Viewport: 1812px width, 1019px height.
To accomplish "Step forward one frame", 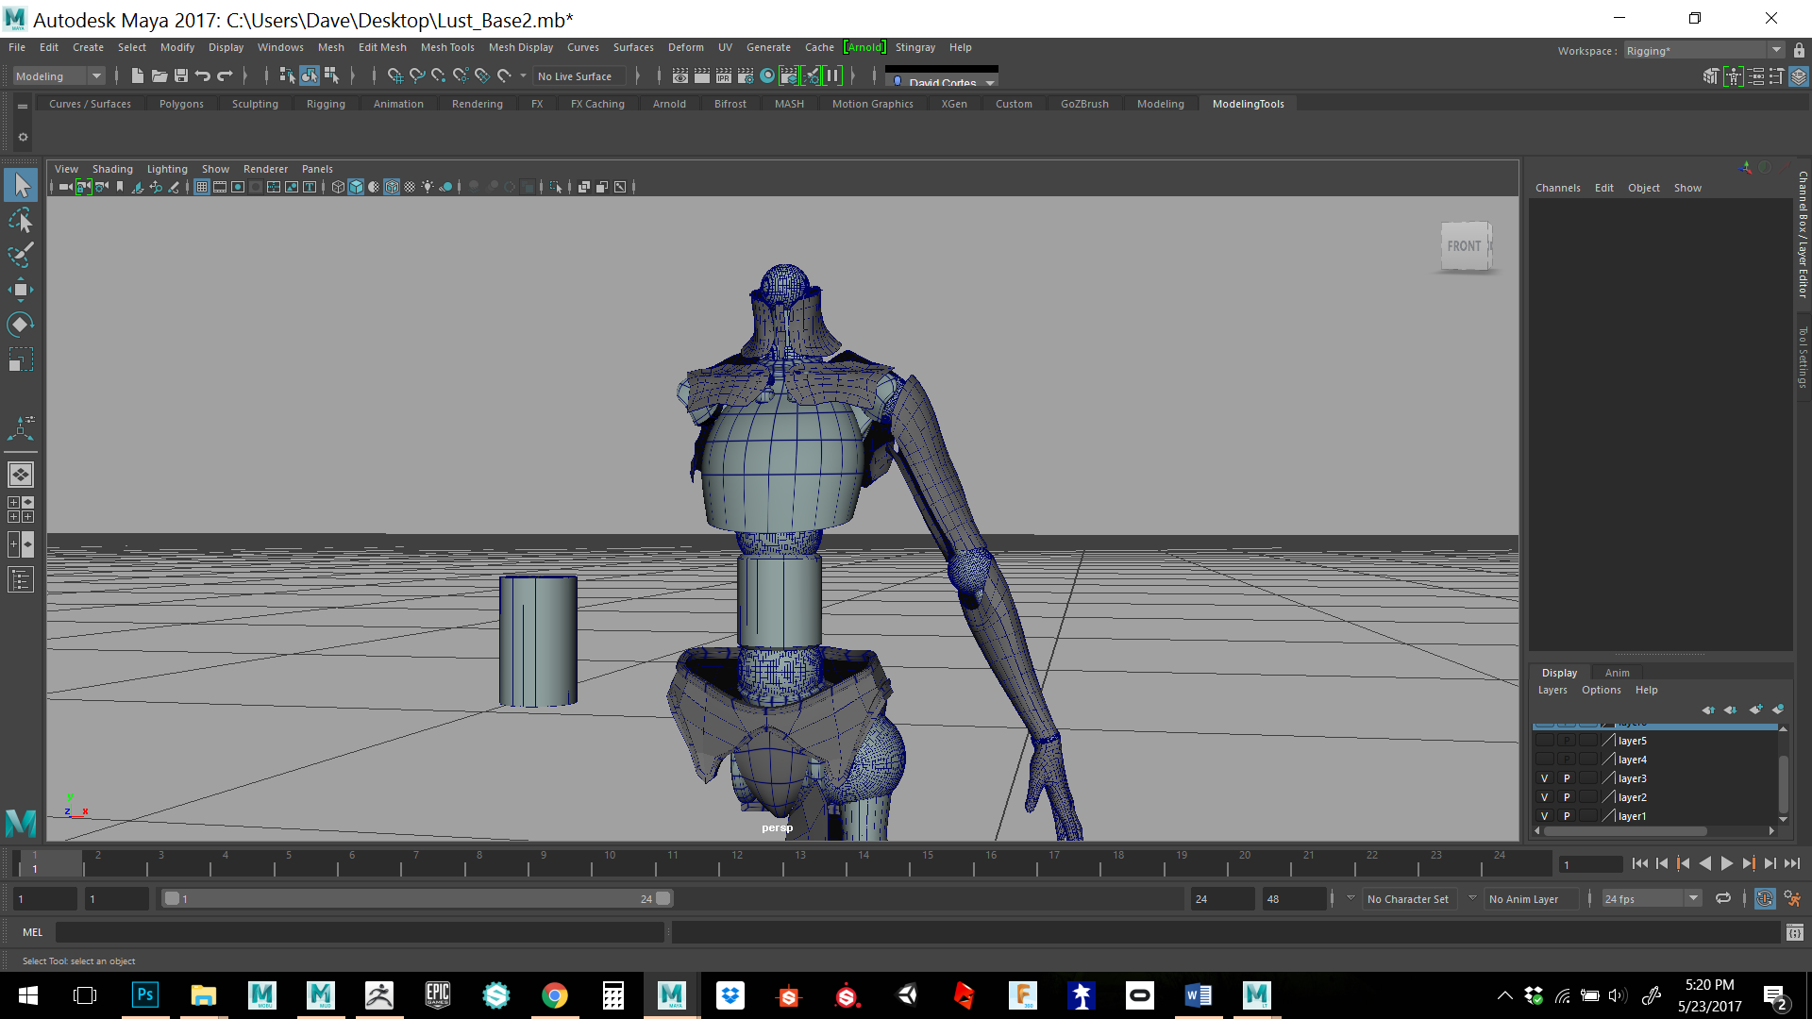I will tap(1770, 863).
